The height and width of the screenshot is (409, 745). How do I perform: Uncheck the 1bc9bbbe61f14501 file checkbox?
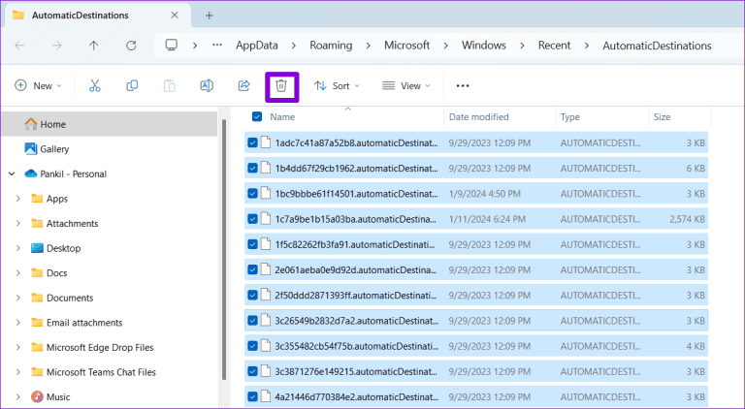(253, 194)
